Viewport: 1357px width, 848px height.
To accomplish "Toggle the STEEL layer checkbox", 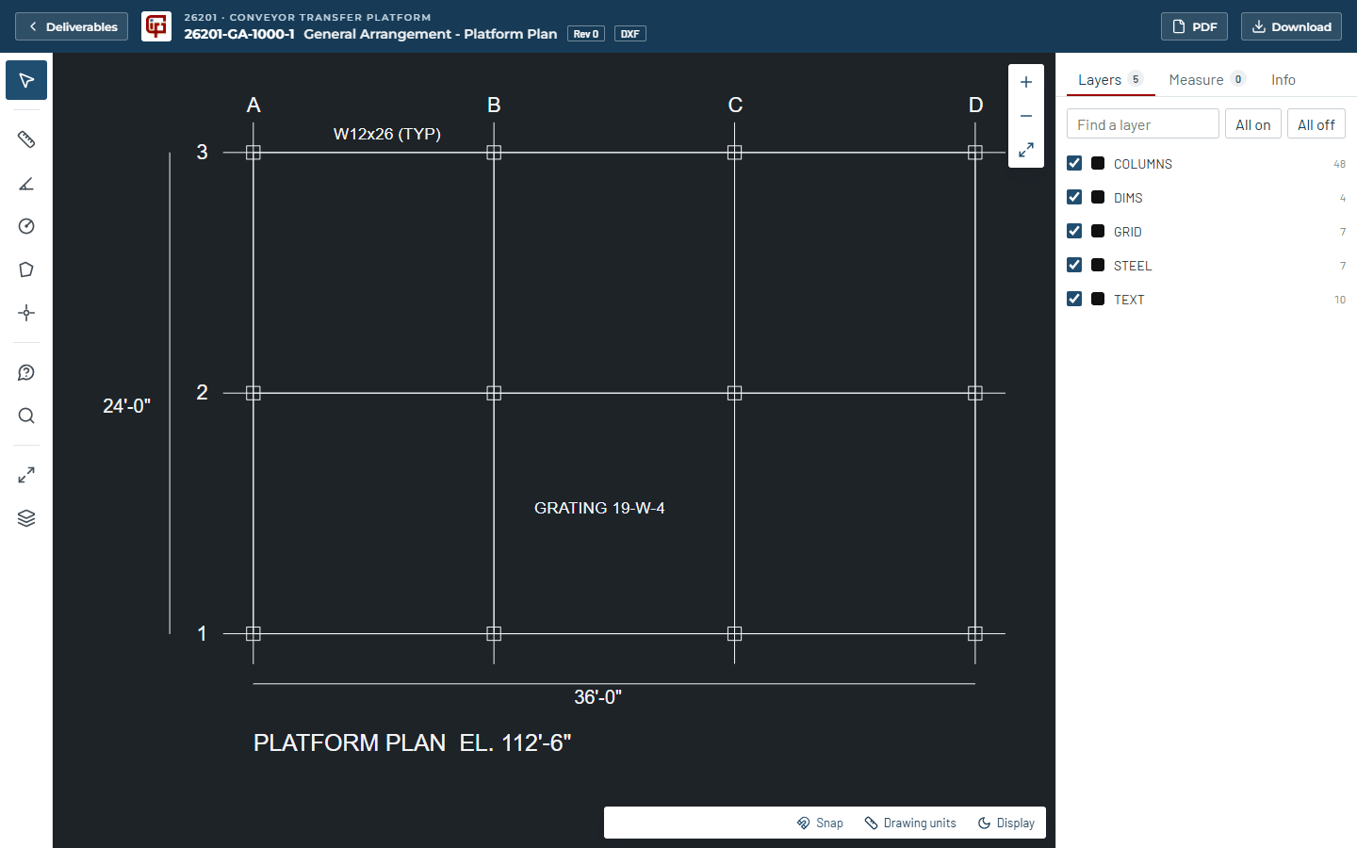I will point(1074,265).
